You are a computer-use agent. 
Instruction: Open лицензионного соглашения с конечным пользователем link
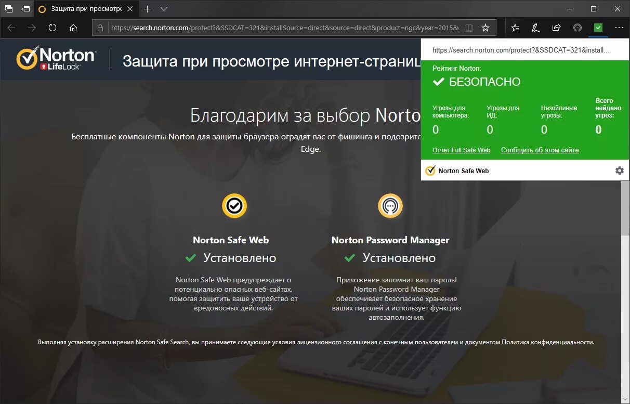[377, 342]
